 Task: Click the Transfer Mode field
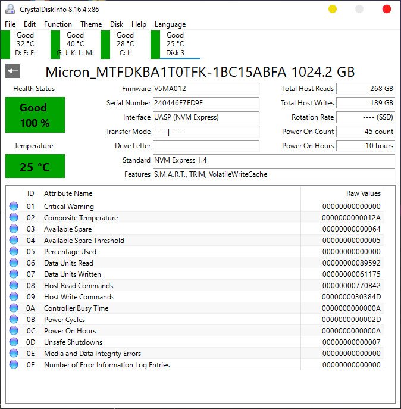click(x=206, y=132)
